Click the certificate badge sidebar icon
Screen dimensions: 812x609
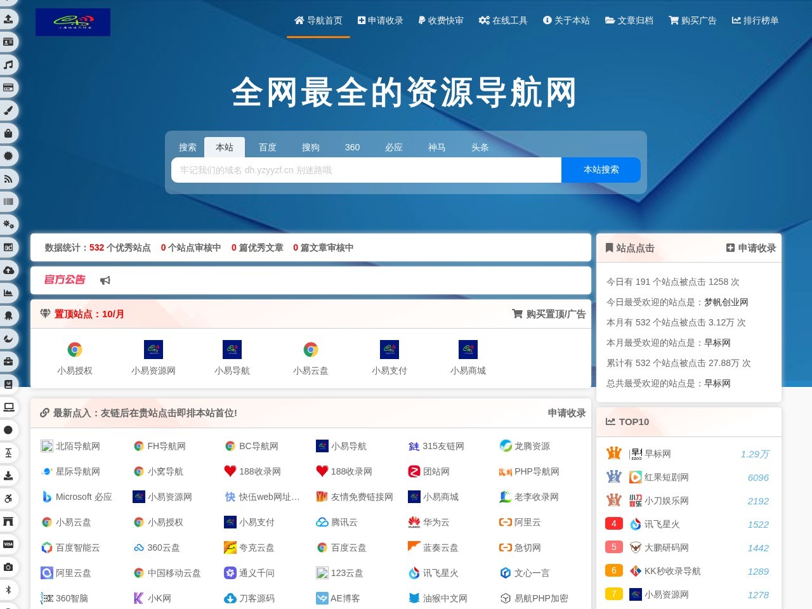click(x=8, y=156)
